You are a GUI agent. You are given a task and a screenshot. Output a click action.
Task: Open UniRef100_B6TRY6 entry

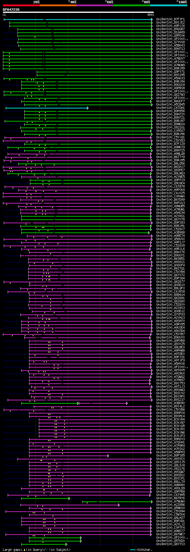point(170,498)
